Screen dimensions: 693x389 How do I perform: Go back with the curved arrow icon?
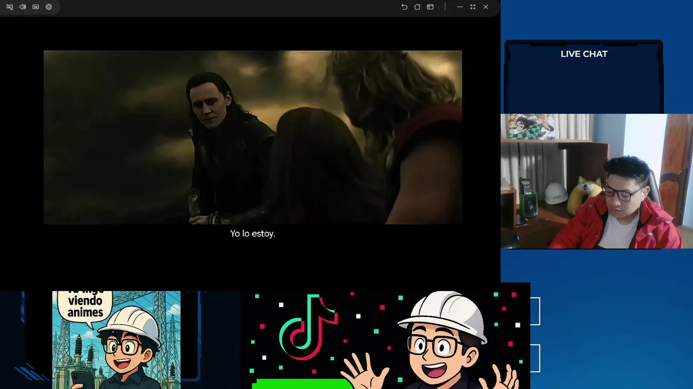tap(404, 7)
